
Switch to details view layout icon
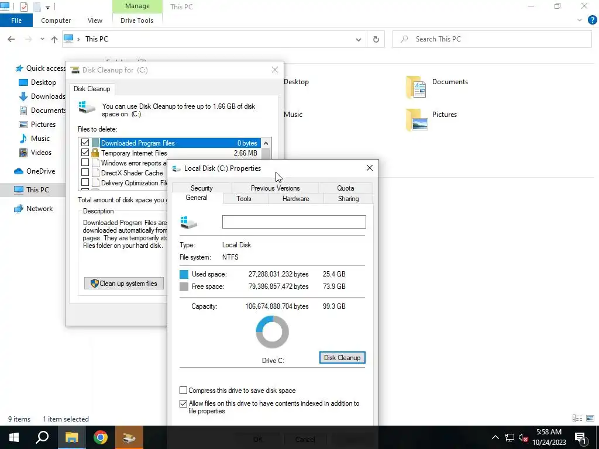click(x=577, y=419)
